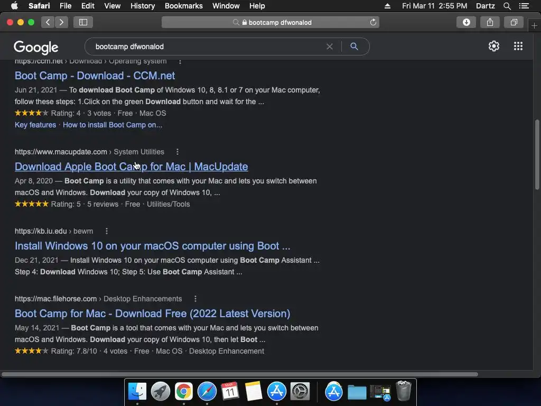Toggle the Safari sidebar button
Image resolution: width=541 pixels, height=406 pixels.
click(x=83, y=22)
